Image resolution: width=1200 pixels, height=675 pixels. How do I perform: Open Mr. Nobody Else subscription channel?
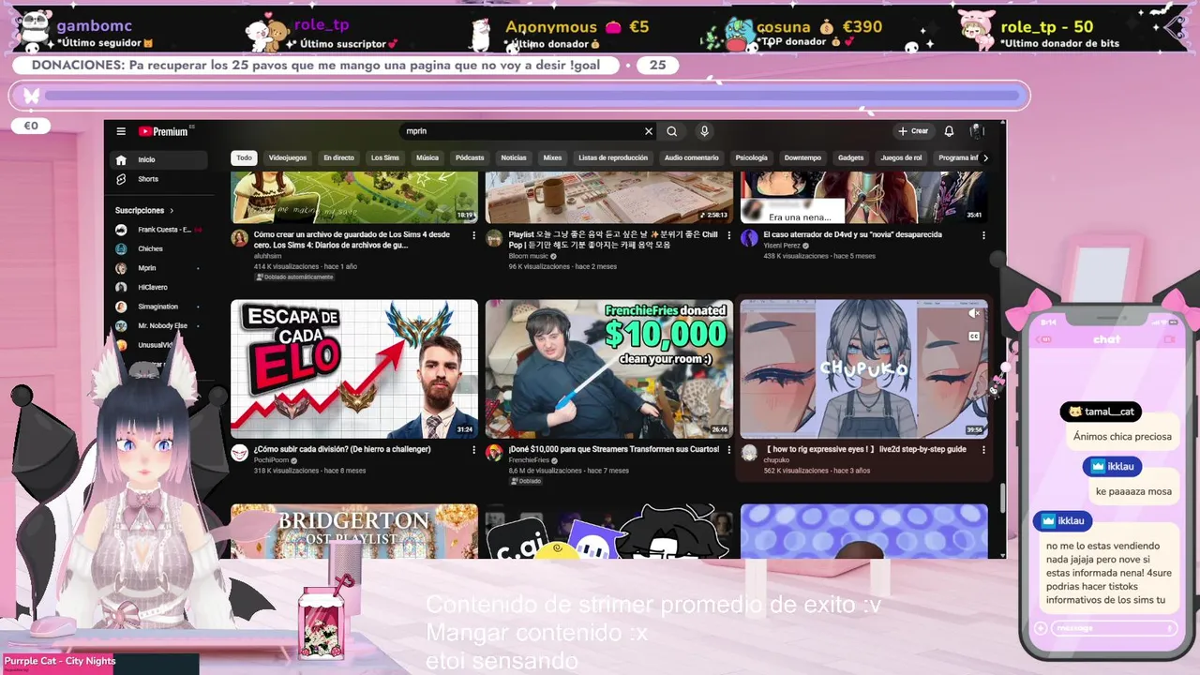click(x=158, y=325)
